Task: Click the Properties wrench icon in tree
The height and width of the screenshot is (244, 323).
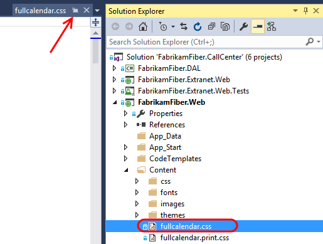Action: (x=141, y=114)
